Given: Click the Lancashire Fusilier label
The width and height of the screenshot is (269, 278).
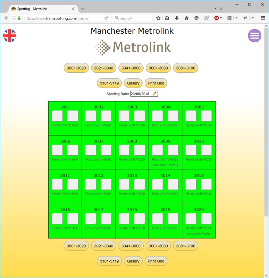Looking at the screenshot, I should click(x=199, y=234).
